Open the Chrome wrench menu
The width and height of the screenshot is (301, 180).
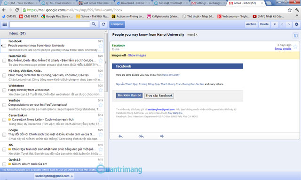pyautogui.click(x=297, y=10)
